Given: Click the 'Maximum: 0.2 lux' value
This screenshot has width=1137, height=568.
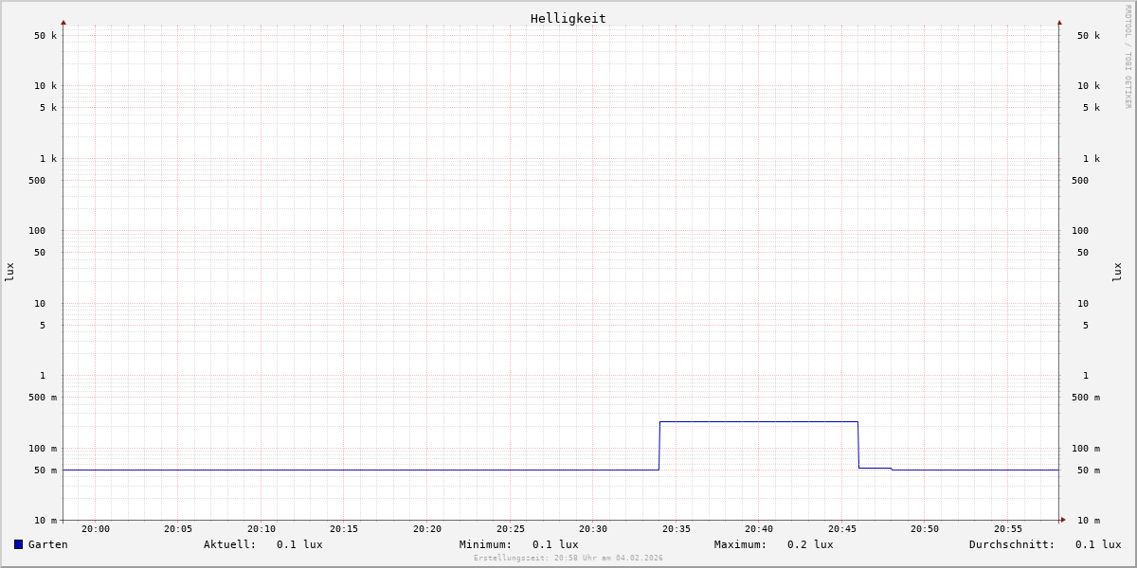Looking at the screenshot, I should pyautogui.click(x=774, y=544).
